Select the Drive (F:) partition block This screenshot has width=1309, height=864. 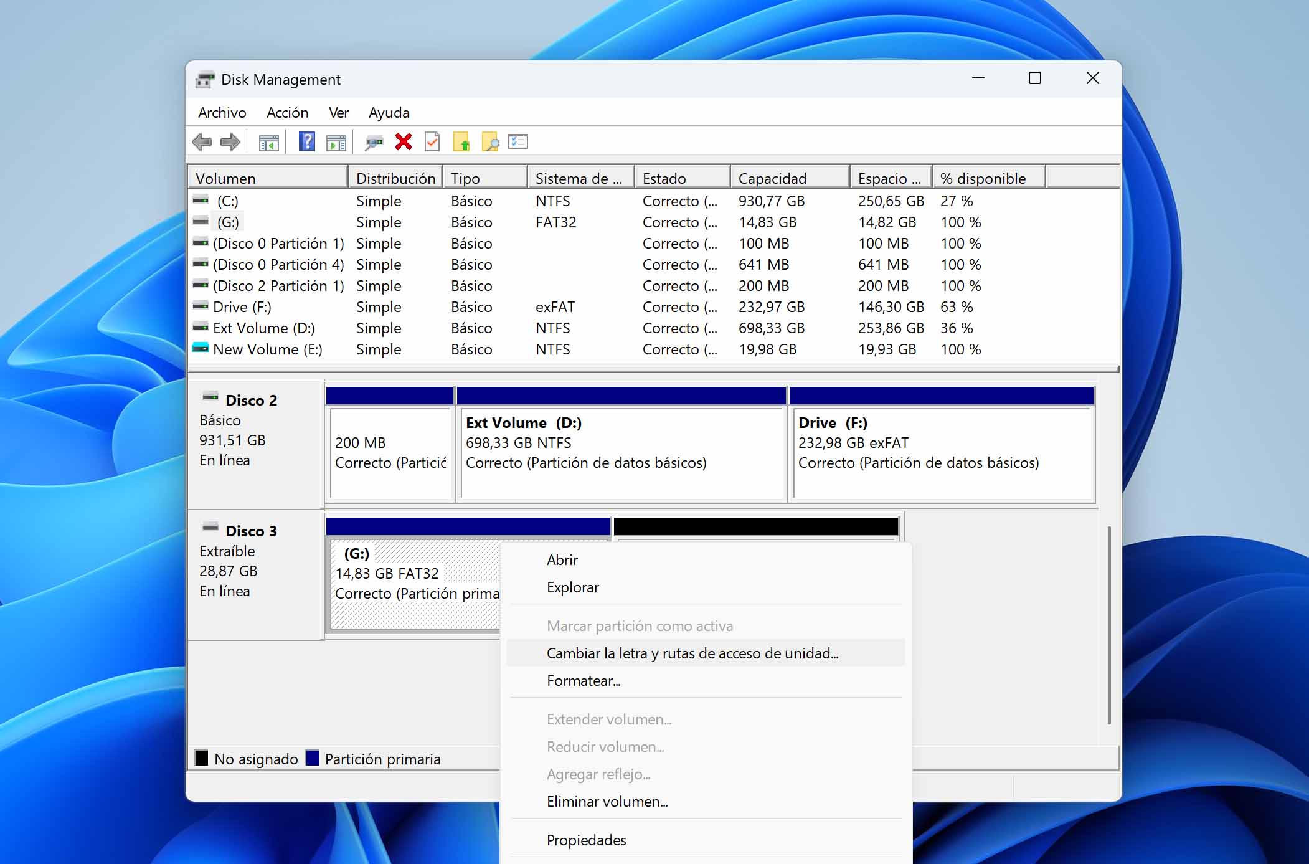click(x=942, y=444)
